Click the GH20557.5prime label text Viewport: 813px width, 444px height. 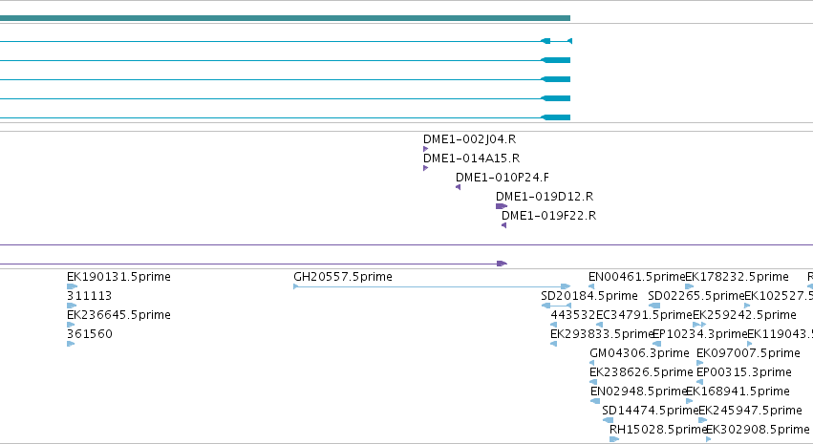[343, 277]
